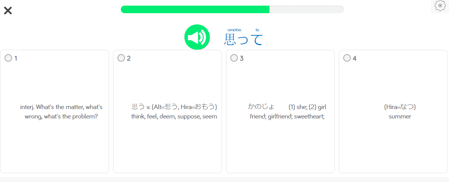Screen dimensions: 449x182
Task: Select radio button for answer 1
Action: point(8,58)
